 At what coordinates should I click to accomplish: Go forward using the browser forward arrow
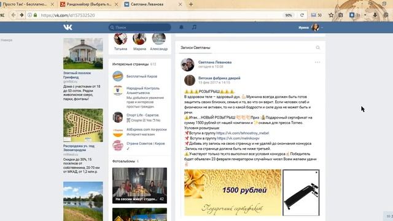pyautogui.click(x=22, y=15)
